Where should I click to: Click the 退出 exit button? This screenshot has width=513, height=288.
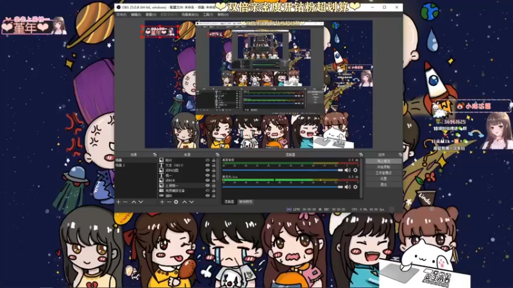pyautogui.click(x=383, y=185)
